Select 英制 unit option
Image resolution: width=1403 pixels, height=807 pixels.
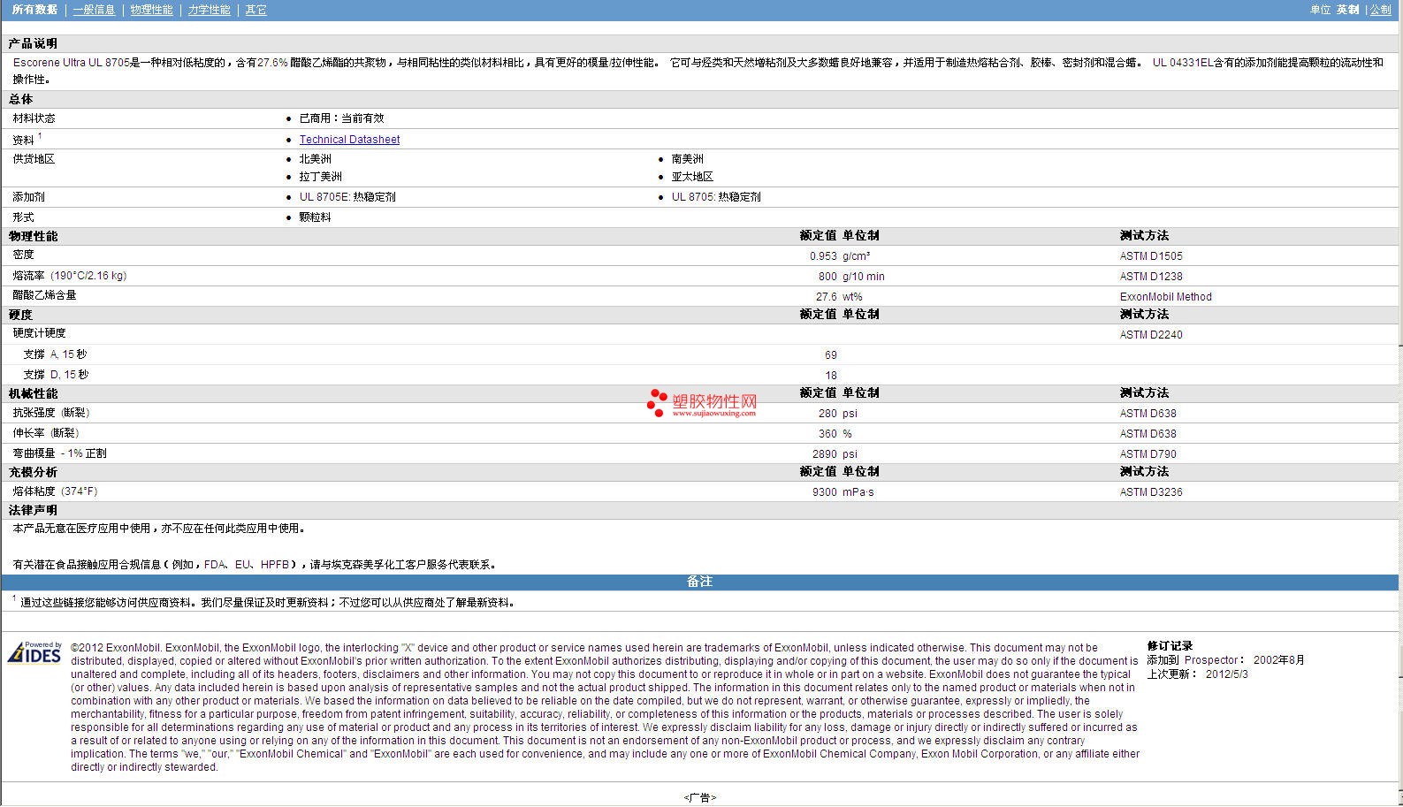pos(1347,10)
